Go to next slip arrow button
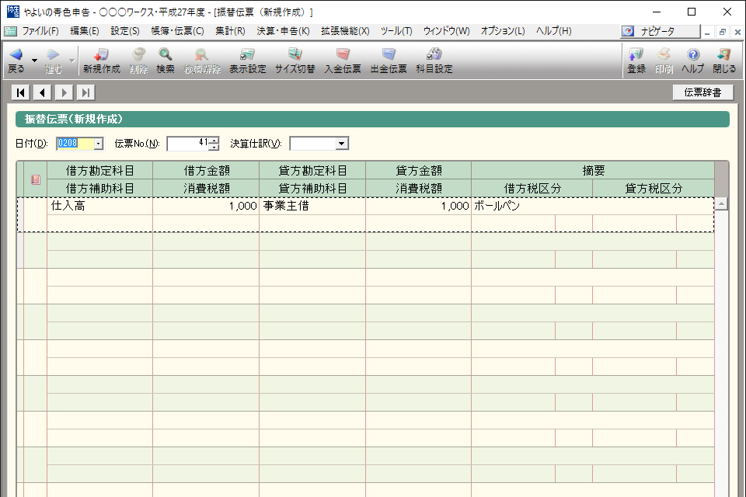 pyautogui.click(x=64, y=92)
